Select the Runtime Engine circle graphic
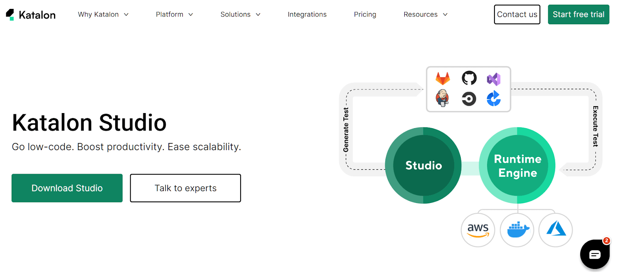The height and width of the screenshot is (274, 618). [517, 166]
